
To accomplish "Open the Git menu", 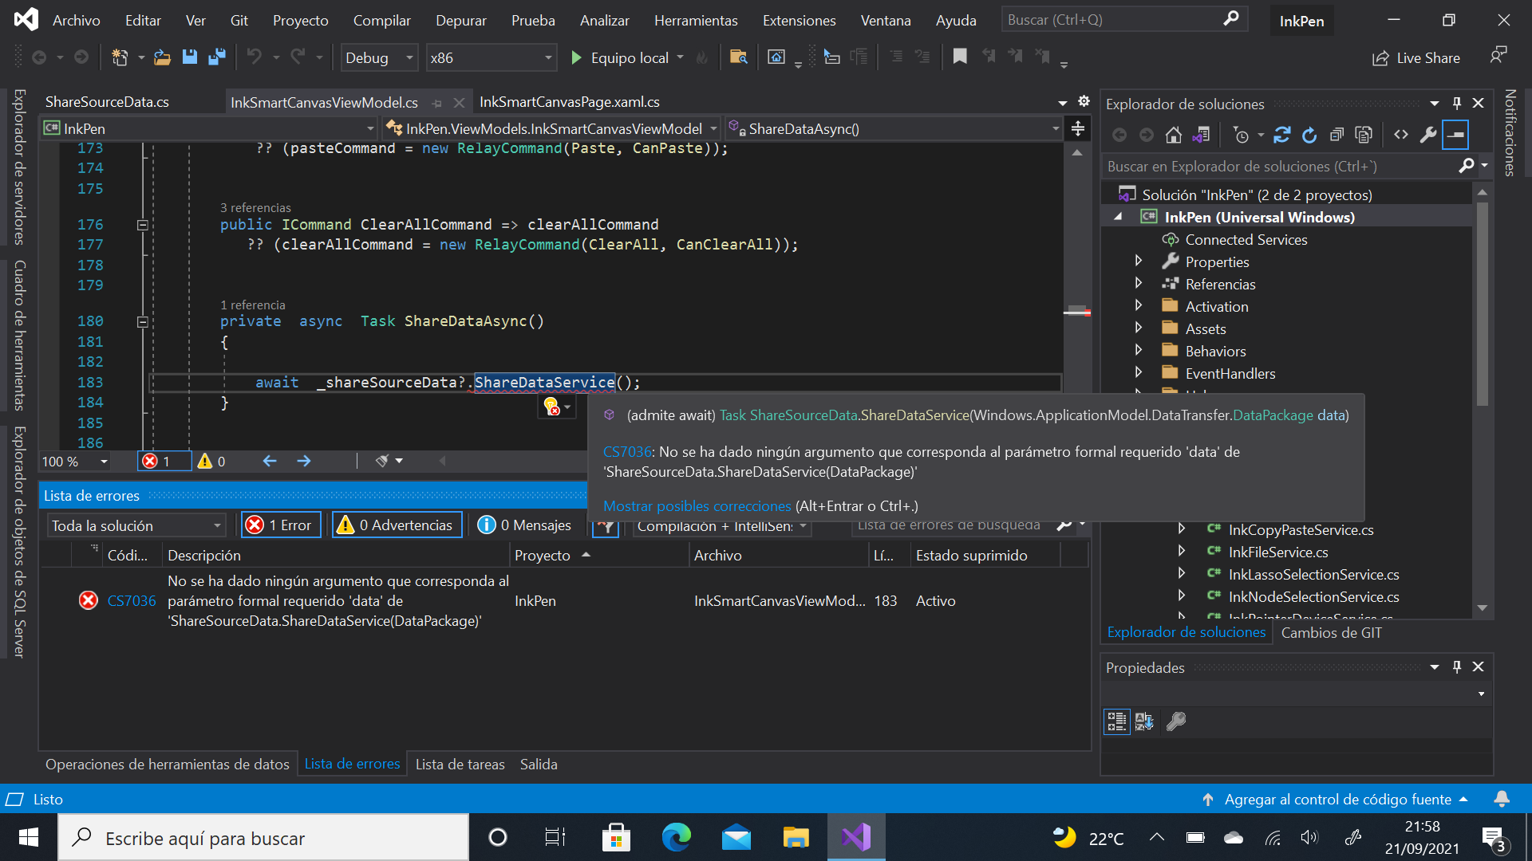I will (x=239, y=20).
